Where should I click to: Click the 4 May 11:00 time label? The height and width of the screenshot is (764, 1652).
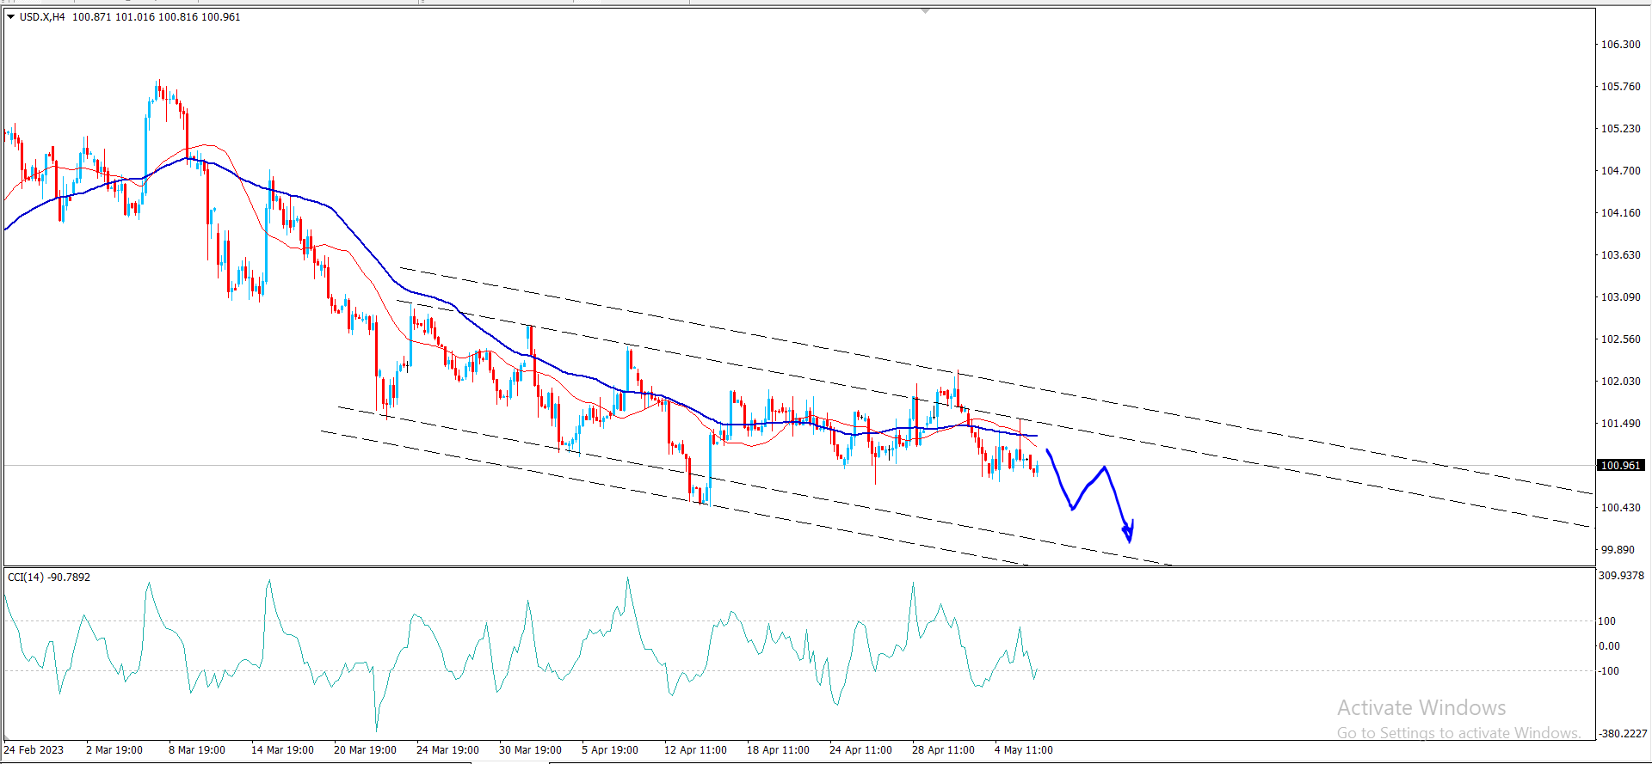[x=1023, y=749]
